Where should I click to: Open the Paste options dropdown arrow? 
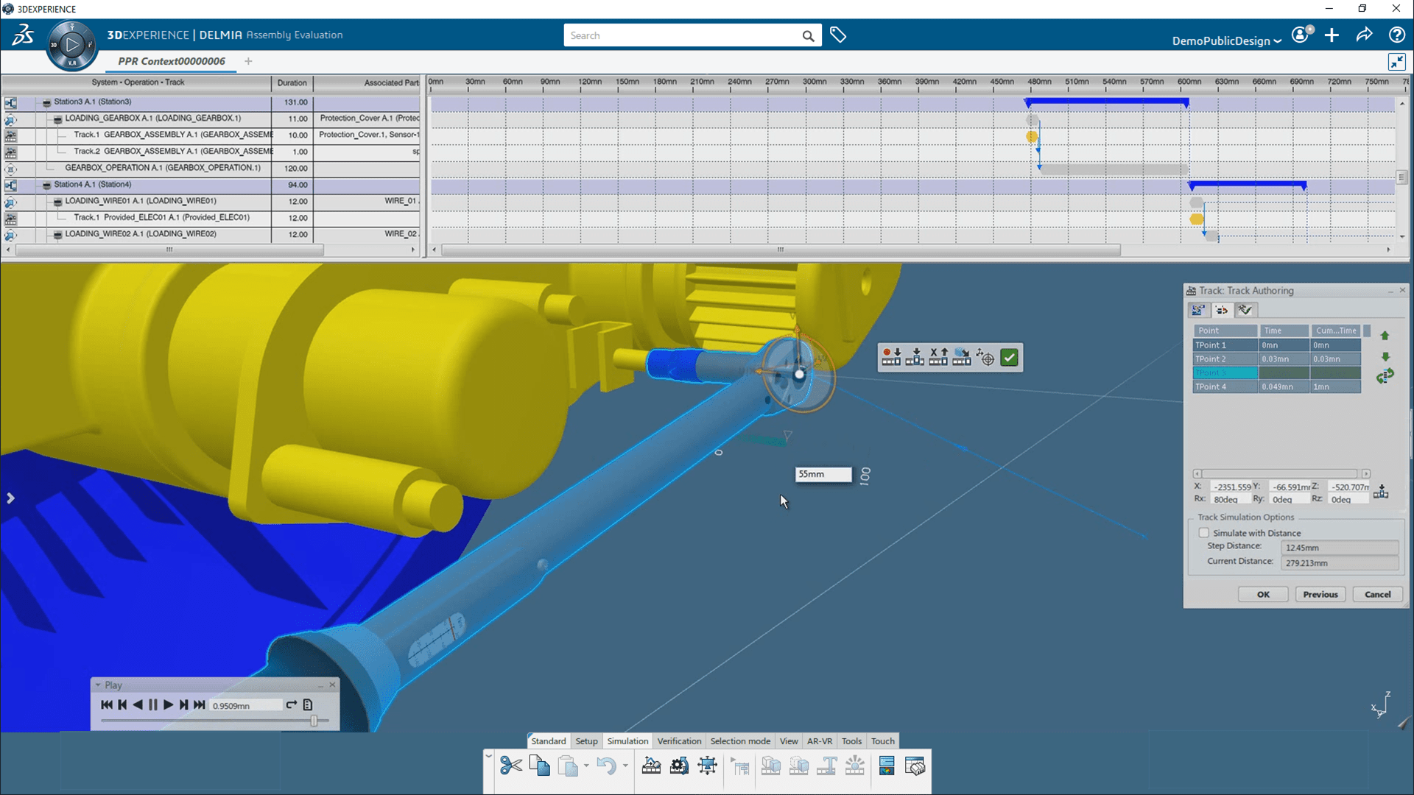(586, 766)
